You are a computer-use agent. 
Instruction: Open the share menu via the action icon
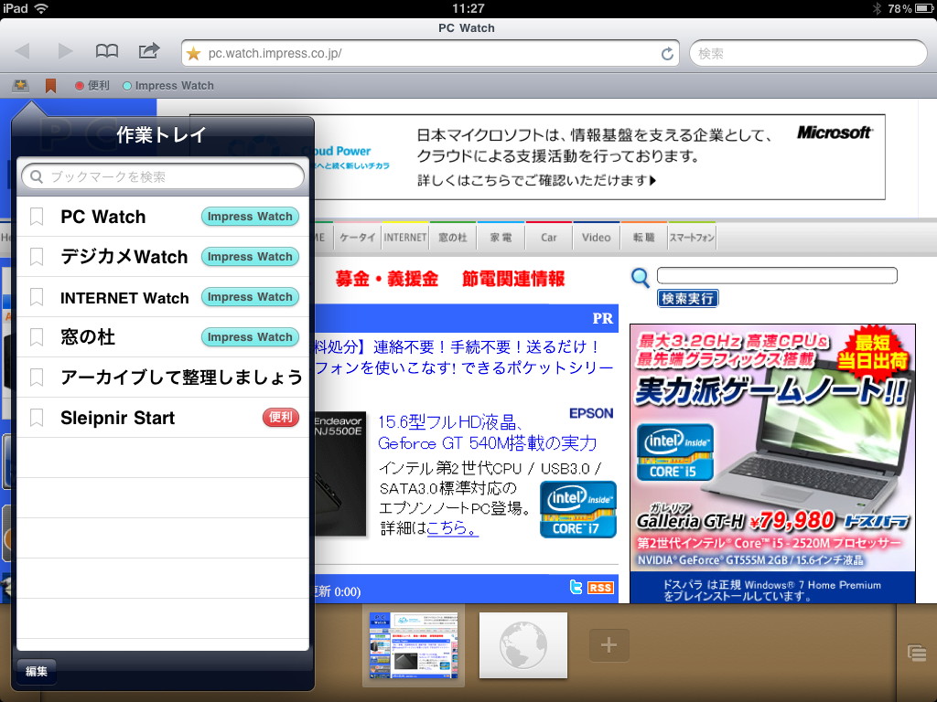click(148, 52)
